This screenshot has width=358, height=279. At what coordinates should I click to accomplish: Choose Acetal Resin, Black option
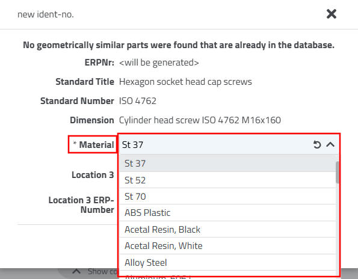[227, 230]
